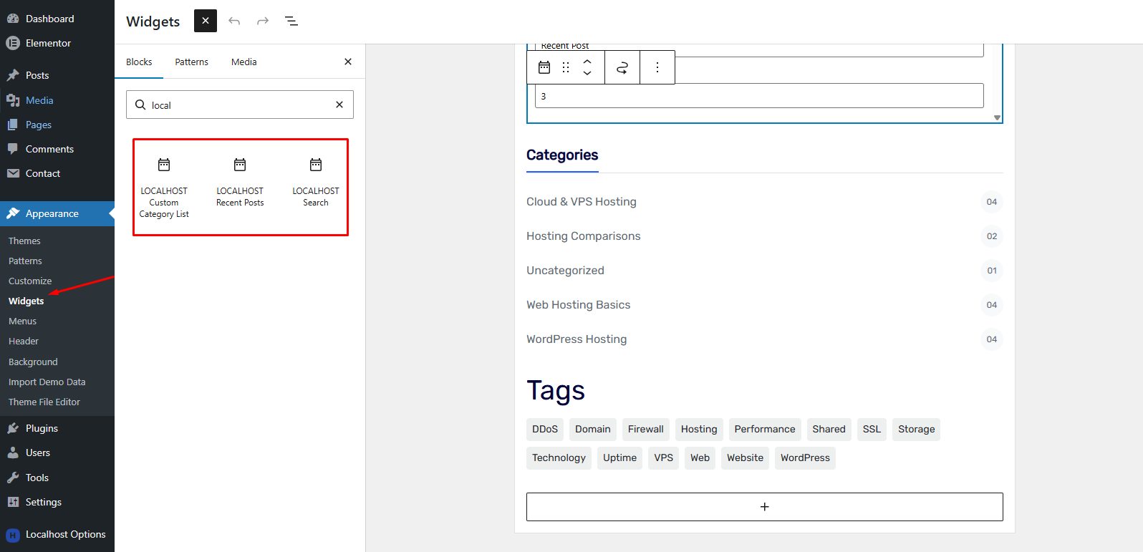Clear the block search field text
The width and height of the screenshot is (1143, 552).
click(x=339, y=105)
